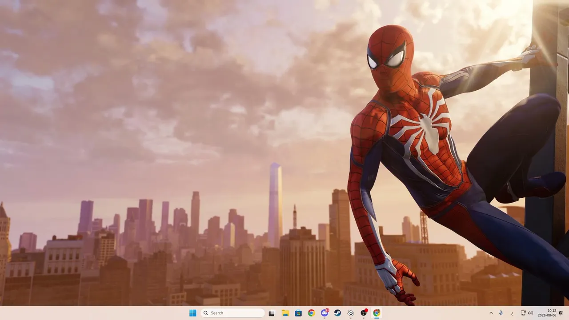Show hidden system tray icons

491,313
